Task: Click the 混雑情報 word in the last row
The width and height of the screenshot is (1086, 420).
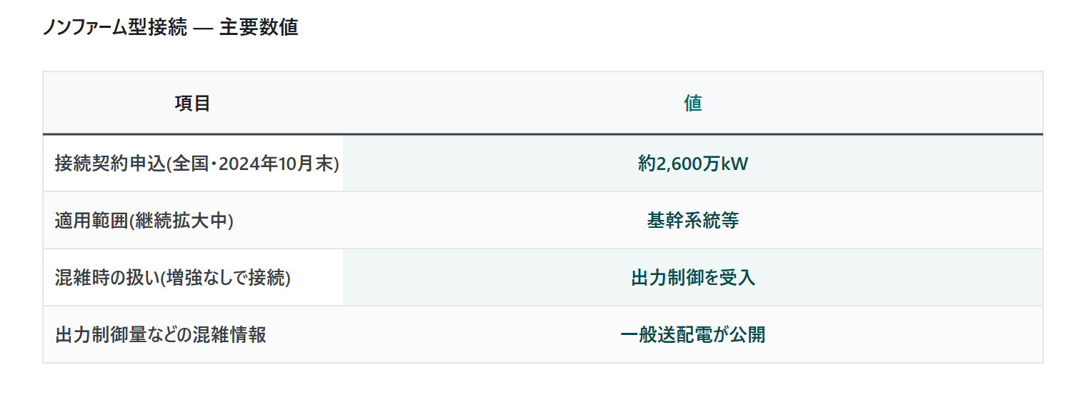Action: click(230, 335)
